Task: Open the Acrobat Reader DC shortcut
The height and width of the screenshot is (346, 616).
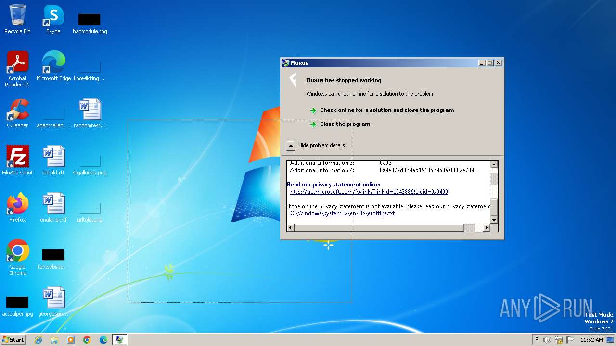Action: [17, 69]
